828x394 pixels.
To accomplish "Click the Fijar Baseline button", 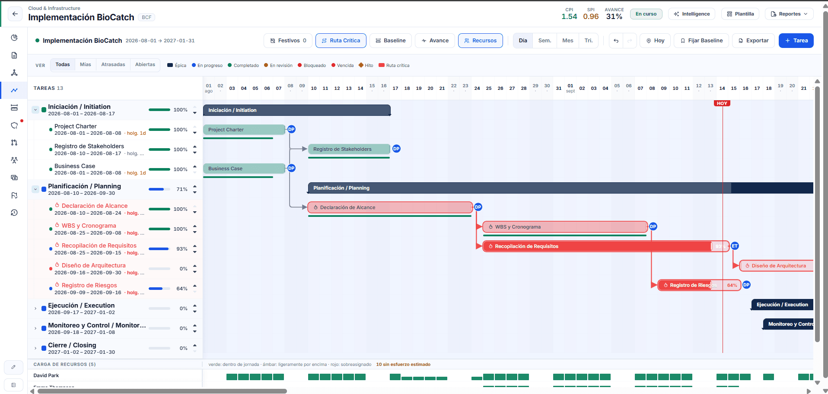I will [701, 41].
